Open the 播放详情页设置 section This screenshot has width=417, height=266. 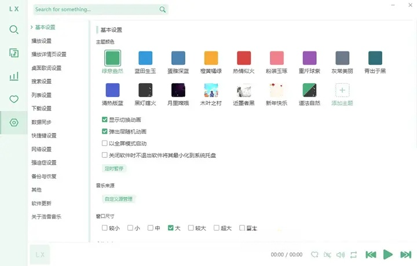49,54
